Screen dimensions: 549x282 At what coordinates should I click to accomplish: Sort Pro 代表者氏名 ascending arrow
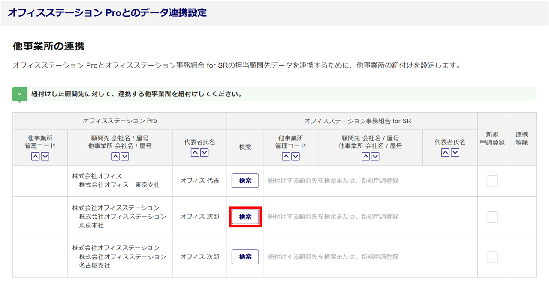pos(195,152)
